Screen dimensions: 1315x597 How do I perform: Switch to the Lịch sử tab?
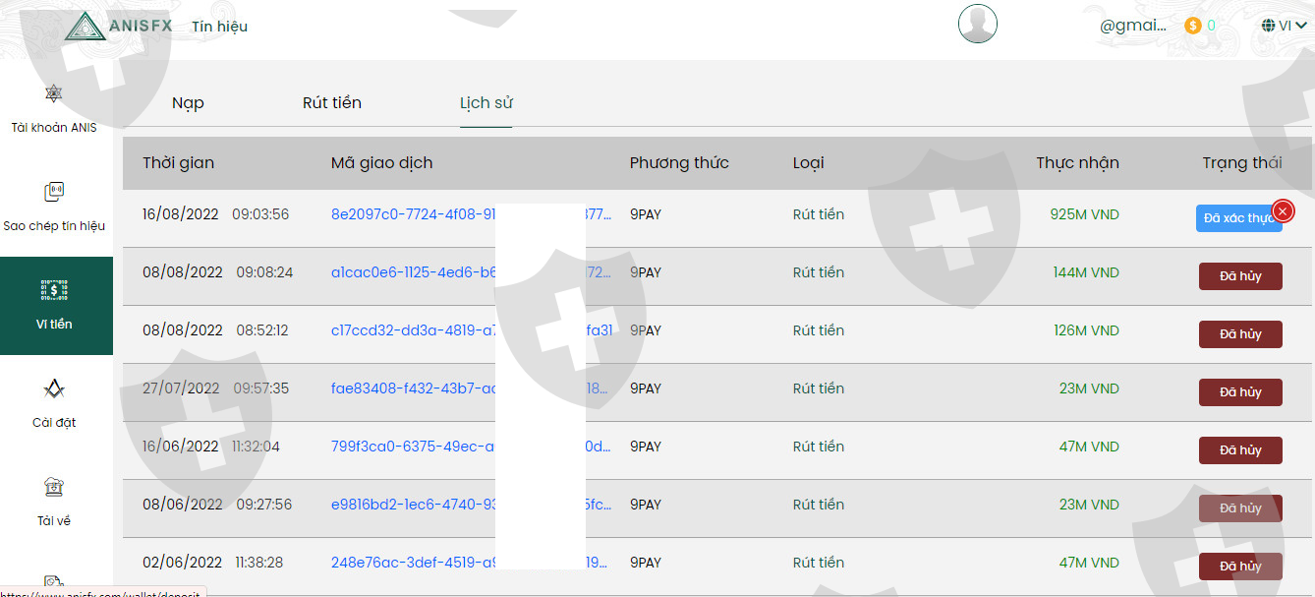486,103
